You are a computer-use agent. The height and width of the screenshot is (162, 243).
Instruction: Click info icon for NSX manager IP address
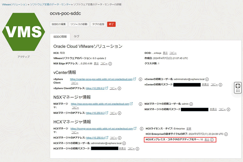(119, 113)
